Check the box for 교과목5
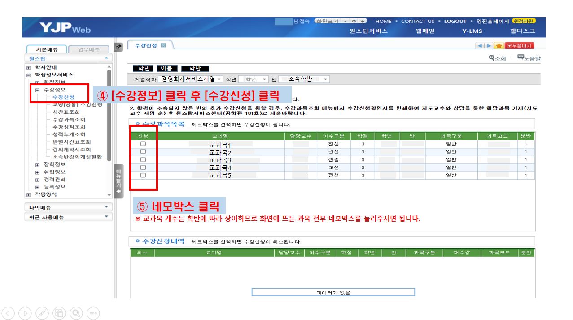573x320 pixels. point(143,175)
